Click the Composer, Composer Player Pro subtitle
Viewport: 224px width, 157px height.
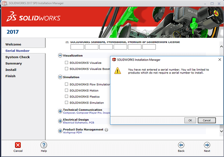click(87, 113)
